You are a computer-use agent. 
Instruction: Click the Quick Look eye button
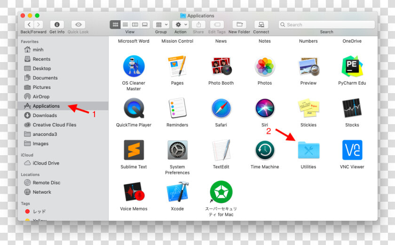click(x=78, y=24)
